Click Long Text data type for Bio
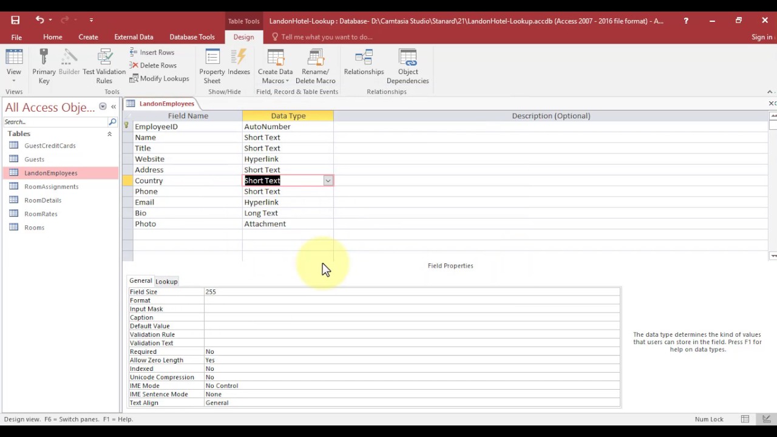Viewport: 777px width, 437px height. point(261,213)
